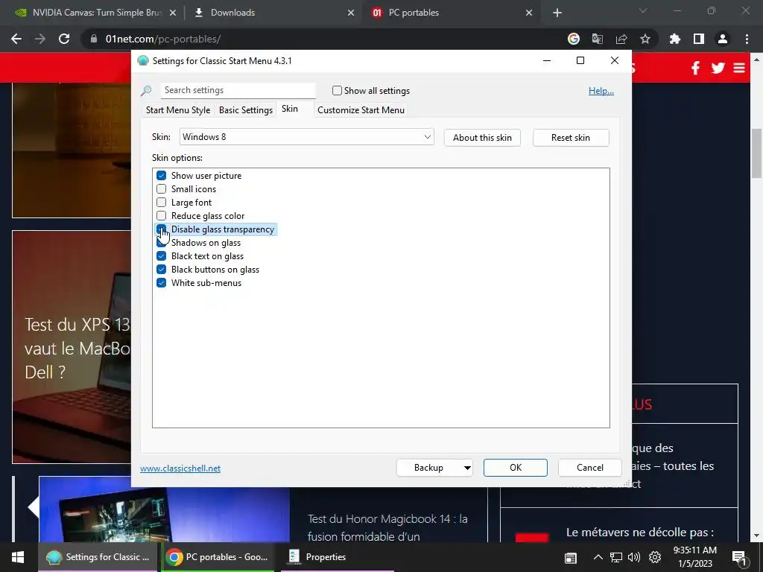Enable Large font option
Viewport: 763px width, 572px height.
pyautogui.click(x=161, y=203)
